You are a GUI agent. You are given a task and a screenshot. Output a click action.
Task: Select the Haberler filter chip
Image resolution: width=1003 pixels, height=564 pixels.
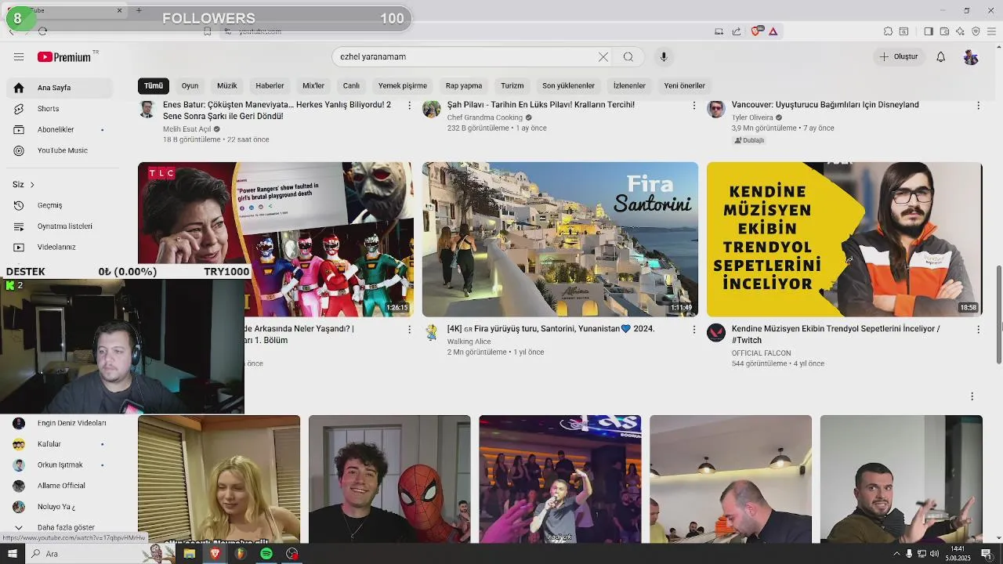coord(270,85)
